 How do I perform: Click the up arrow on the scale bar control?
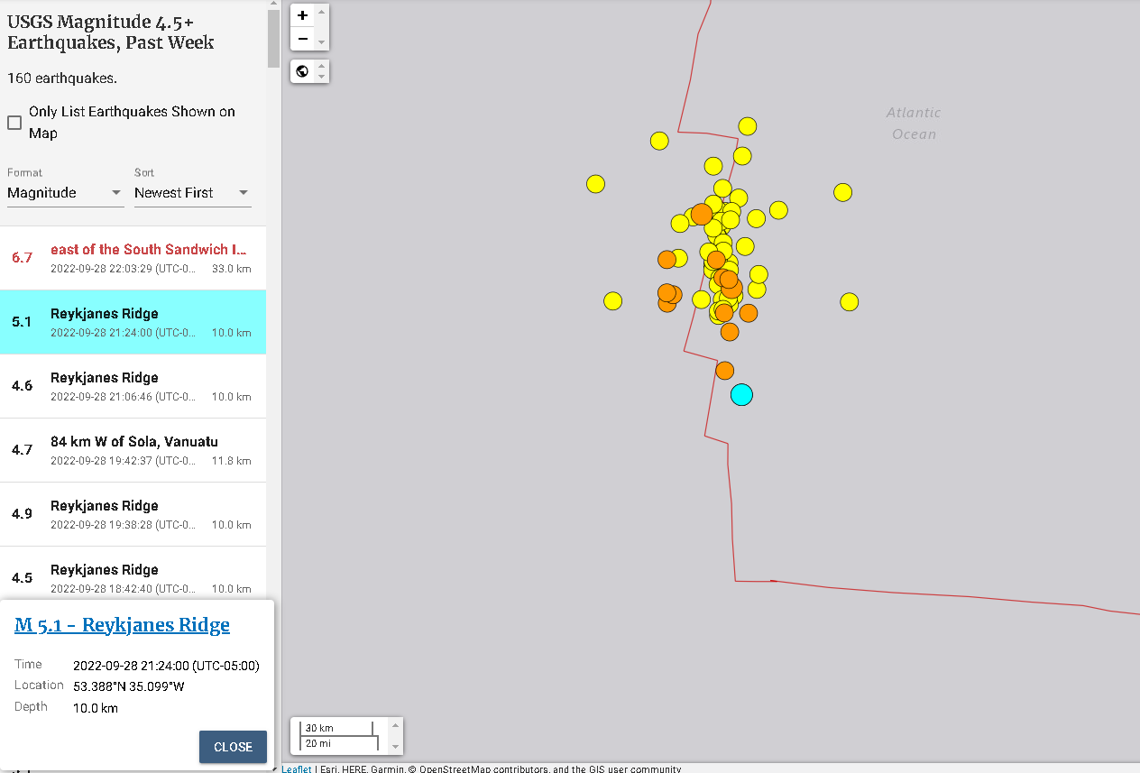point(395,724)
